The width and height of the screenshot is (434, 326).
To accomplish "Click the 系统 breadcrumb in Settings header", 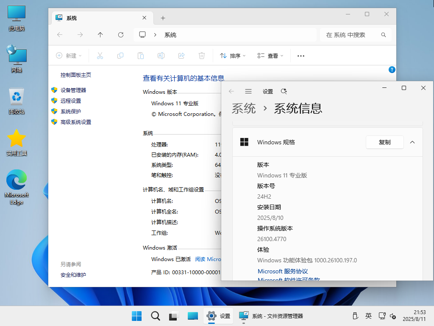I will coord(244,108).
